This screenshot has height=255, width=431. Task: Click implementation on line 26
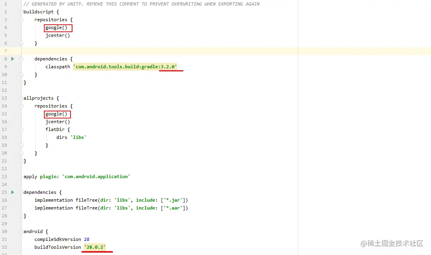(x=54, y=200)
